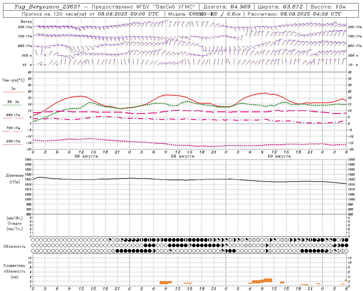
Task: Click the 850 гПа temperature legend entry
Action: click(13, 116)
